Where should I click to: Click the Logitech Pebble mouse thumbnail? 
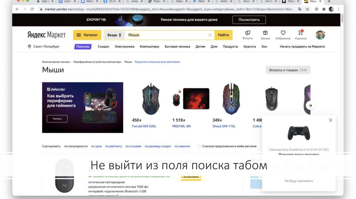tap(64, 176)
